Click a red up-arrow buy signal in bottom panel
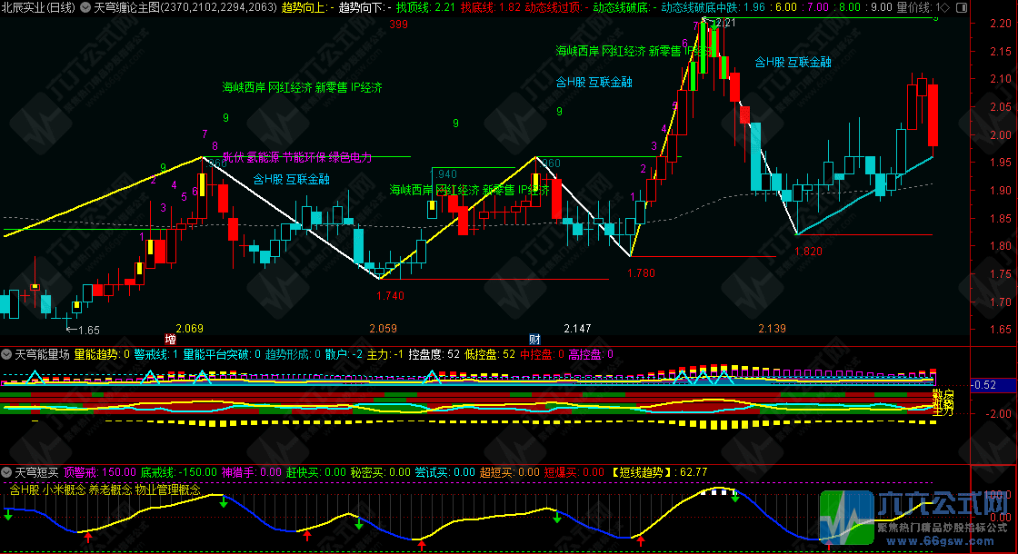Screen dimensions: 1018x554 coord(88,538)
